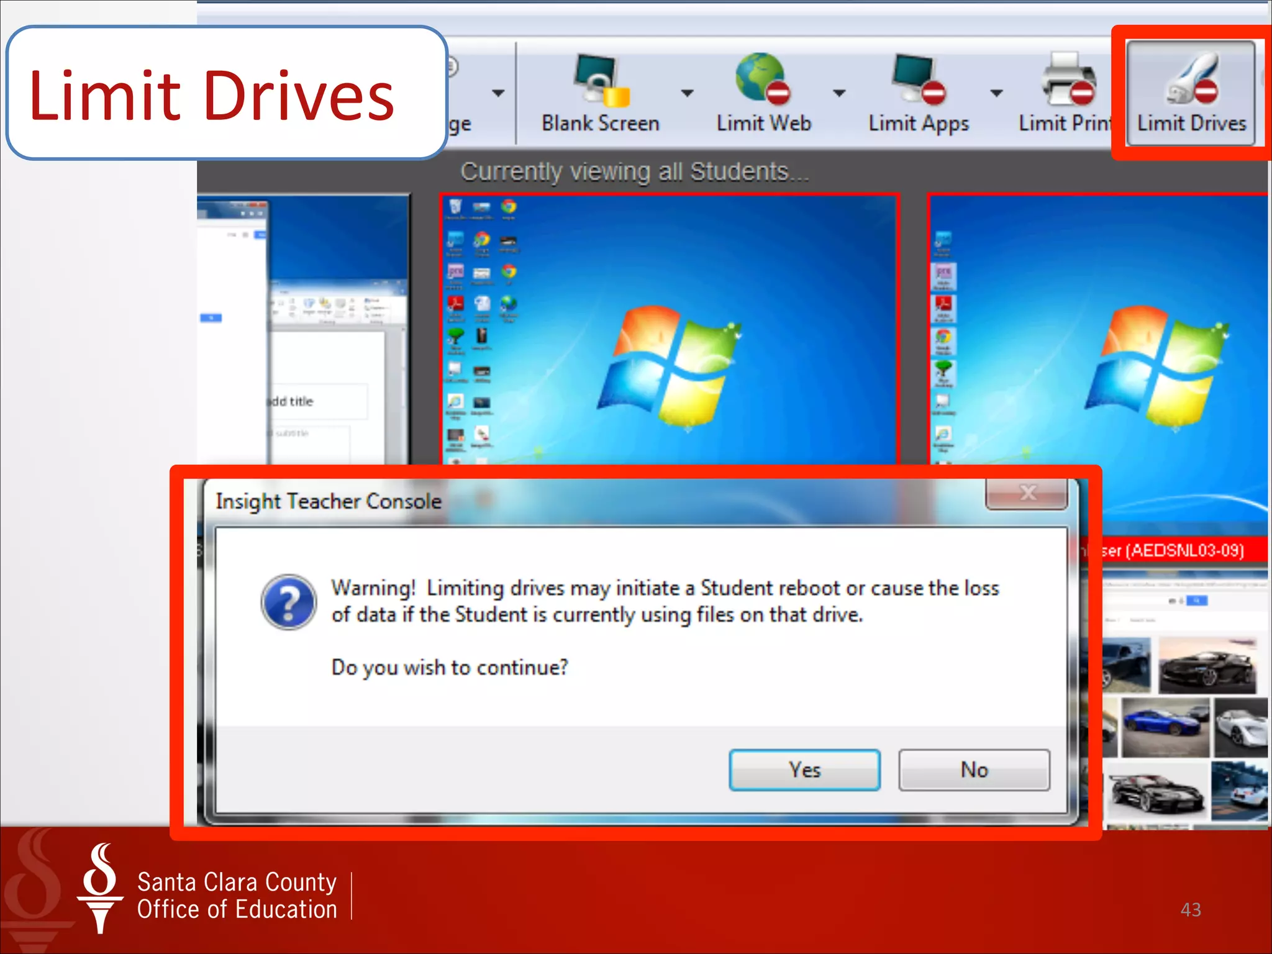1272x954 pixels.
Task: Click Yes to continue limiting drives
Action: 804,770
